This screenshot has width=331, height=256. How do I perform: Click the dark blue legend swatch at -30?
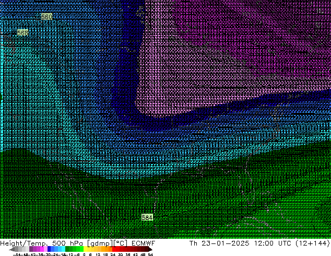49,249
